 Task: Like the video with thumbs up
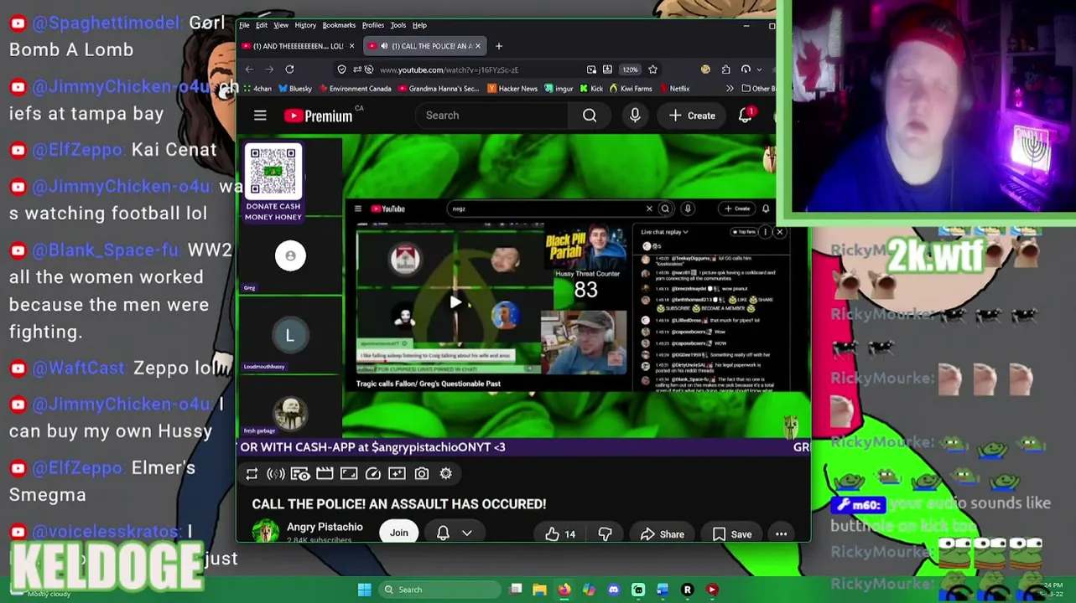[561, 533]
